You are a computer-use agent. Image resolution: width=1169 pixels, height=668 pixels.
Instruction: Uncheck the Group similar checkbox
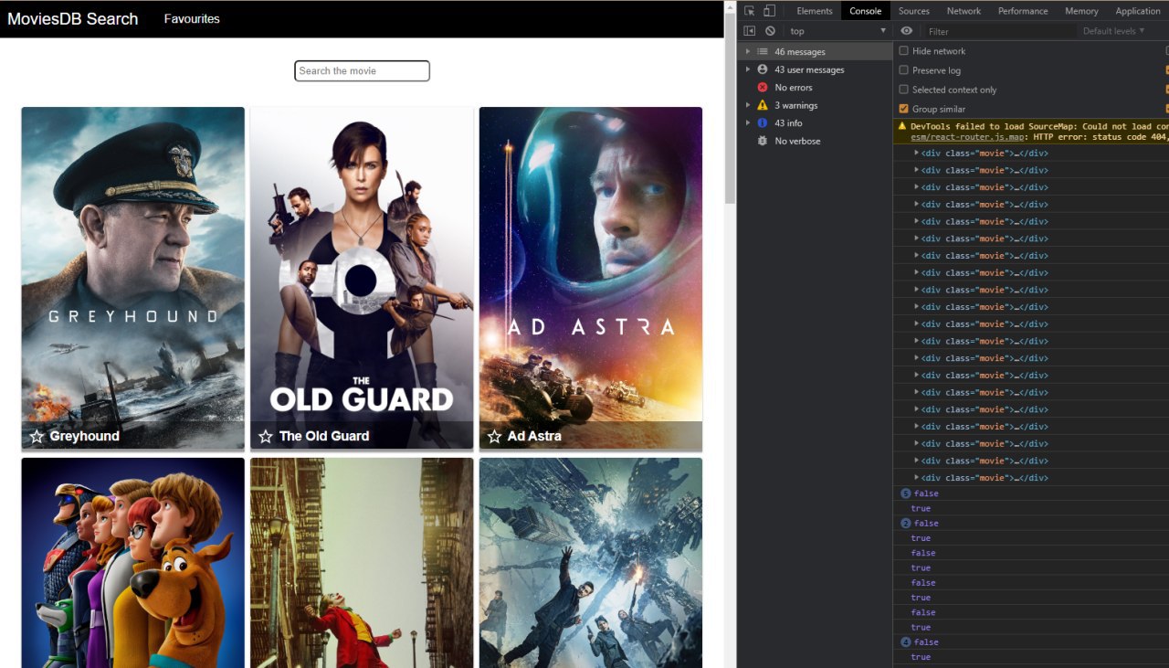point(904,109)
